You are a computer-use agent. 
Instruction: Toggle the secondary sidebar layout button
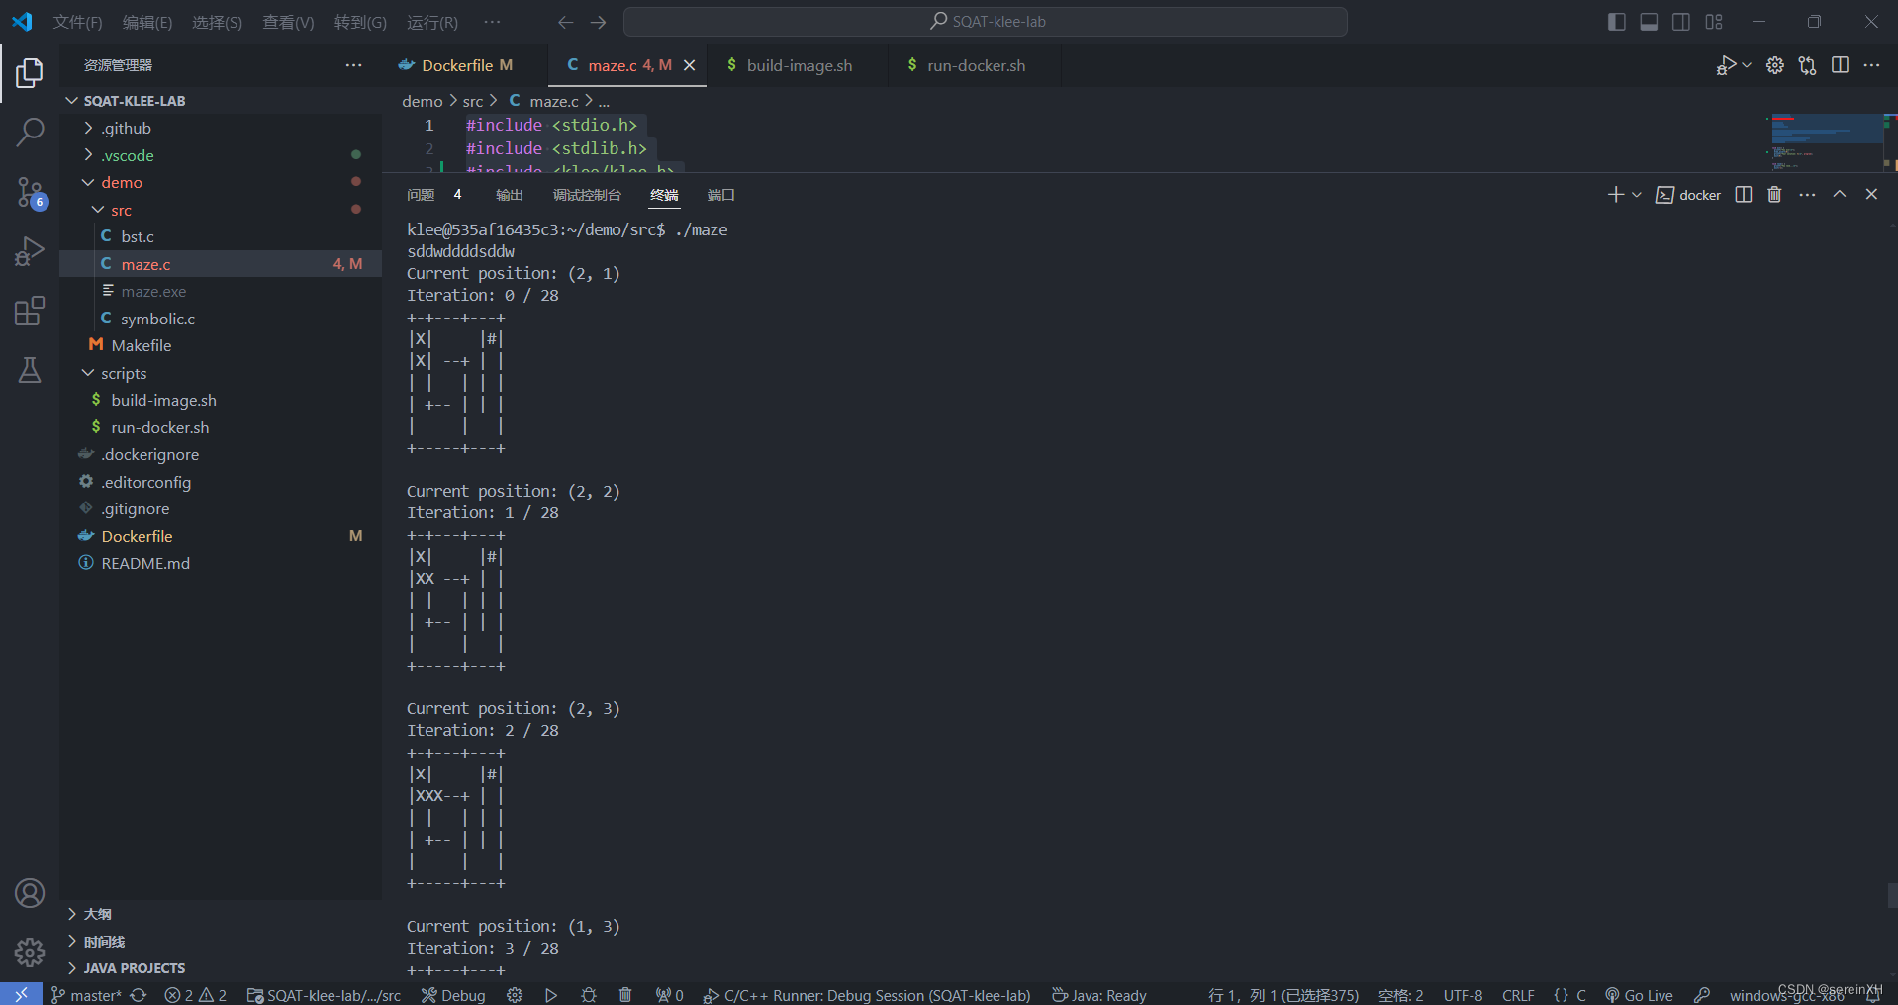[x=1681, y=22]
